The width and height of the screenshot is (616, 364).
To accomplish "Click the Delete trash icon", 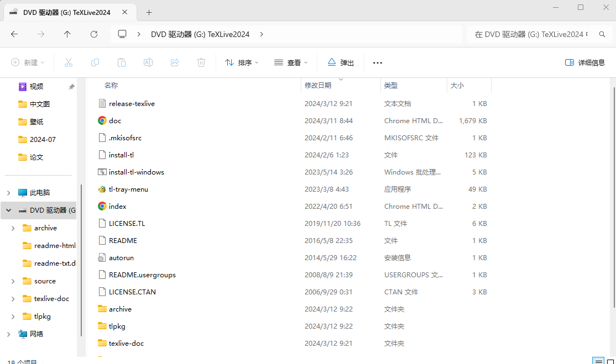I will click(x=201, y=62).
